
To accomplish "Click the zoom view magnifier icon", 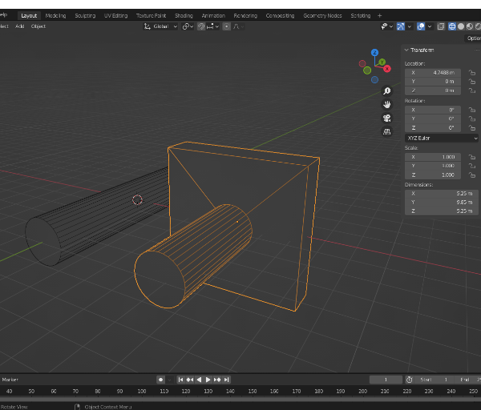I will coord(387,91).
